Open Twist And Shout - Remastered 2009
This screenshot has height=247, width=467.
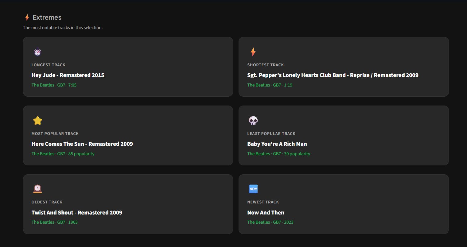point(77,213)
